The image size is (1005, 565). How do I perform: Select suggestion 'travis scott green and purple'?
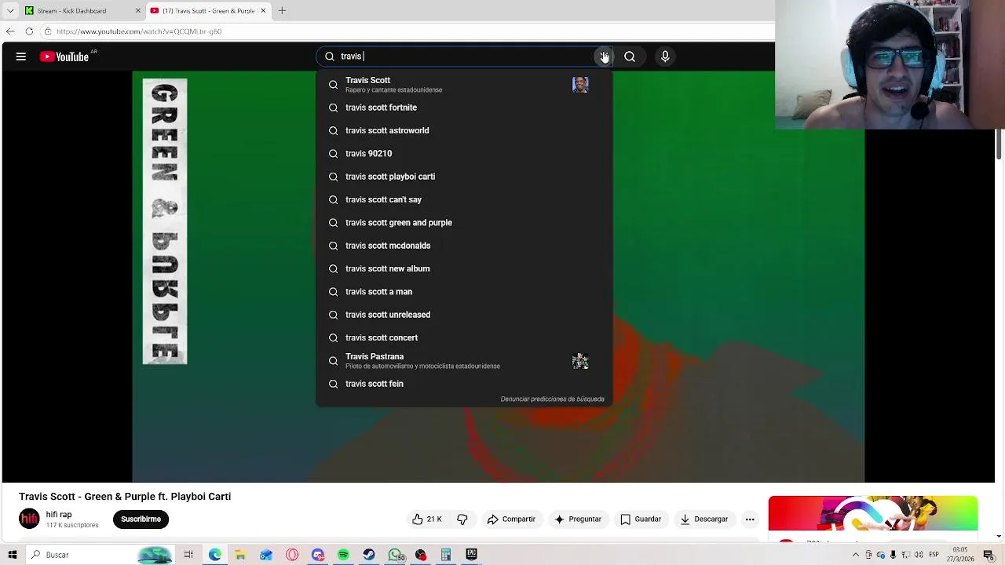tap(463, 223)
